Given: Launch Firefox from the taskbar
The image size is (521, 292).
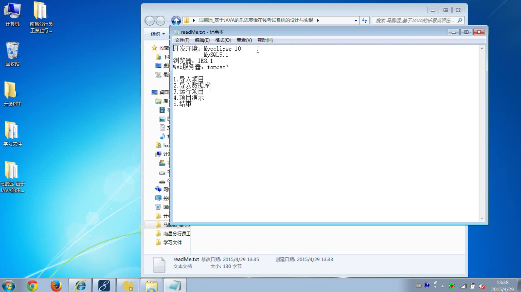Looking at the screenshot, I should [x=56, y=286].
